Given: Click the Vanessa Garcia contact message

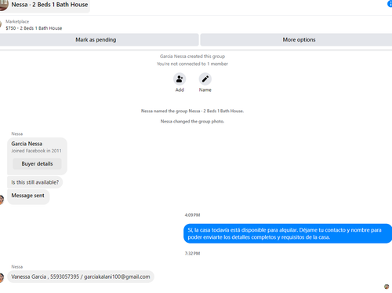Looking at the screenshot, I should 81,277.
